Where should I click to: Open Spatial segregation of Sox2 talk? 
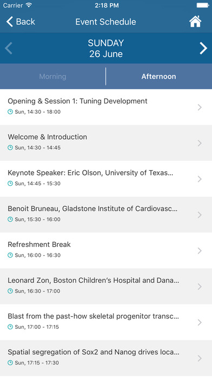coord(106,358)
